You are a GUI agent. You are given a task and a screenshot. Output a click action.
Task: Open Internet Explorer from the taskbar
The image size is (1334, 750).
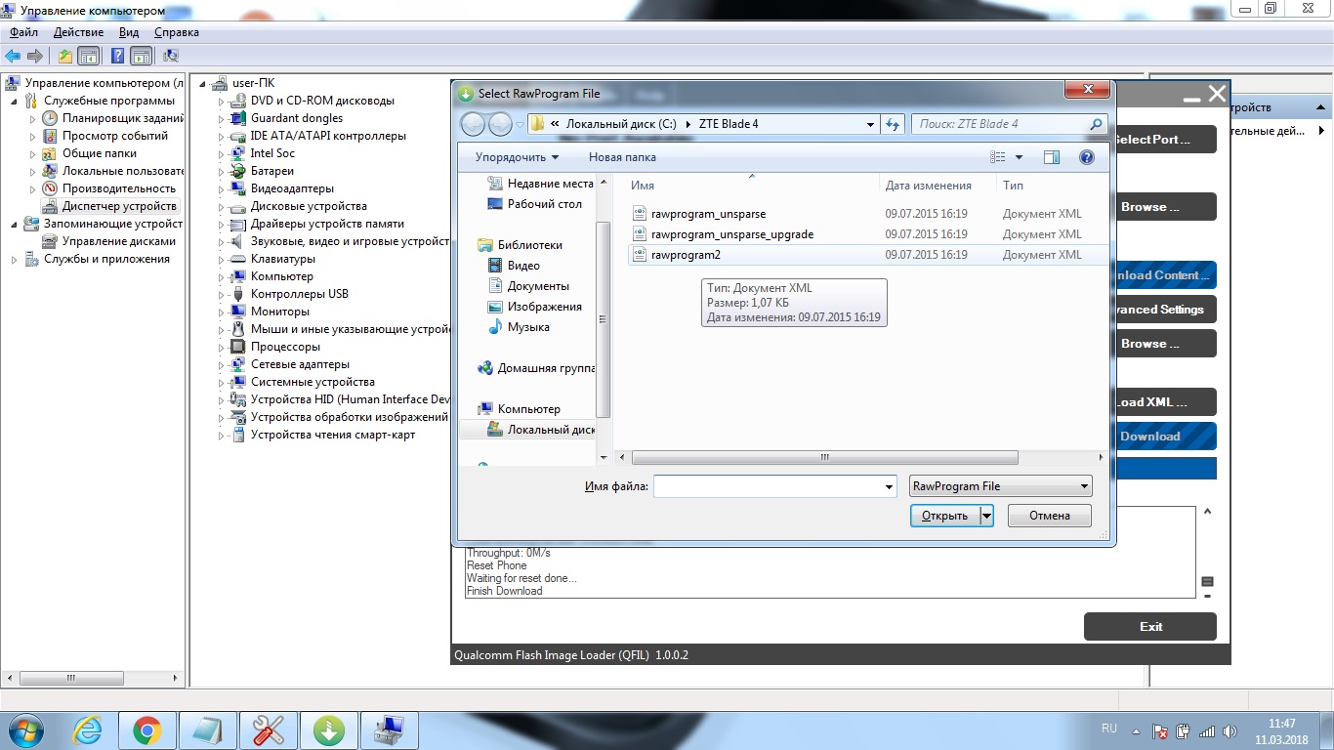tap(87, 730)
